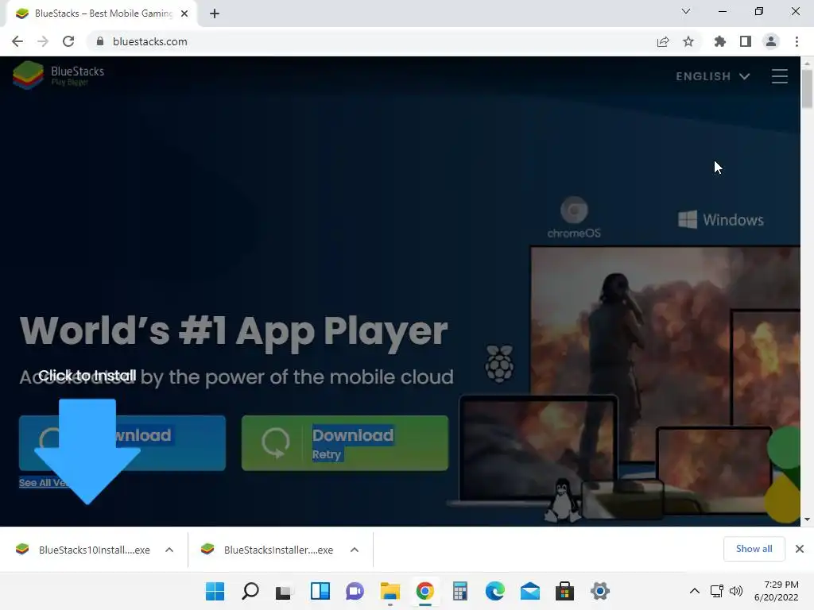
Task: Open Task View on taskbar
Action: click(284, 591)
